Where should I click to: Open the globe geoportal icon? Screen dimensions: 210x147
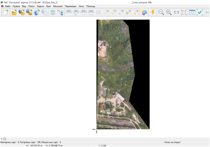coord(37,12)
